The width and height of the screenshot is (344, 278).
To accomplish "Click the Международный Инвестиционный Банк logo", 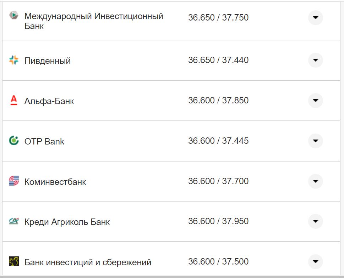I will click(x=13, y=15).
